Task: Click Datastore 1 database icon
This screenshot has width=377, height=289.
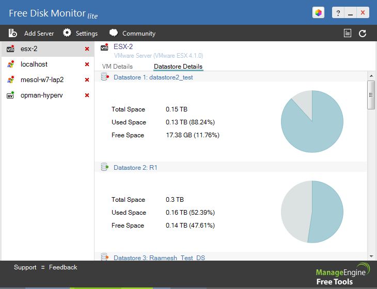Action: click(105, 76)
